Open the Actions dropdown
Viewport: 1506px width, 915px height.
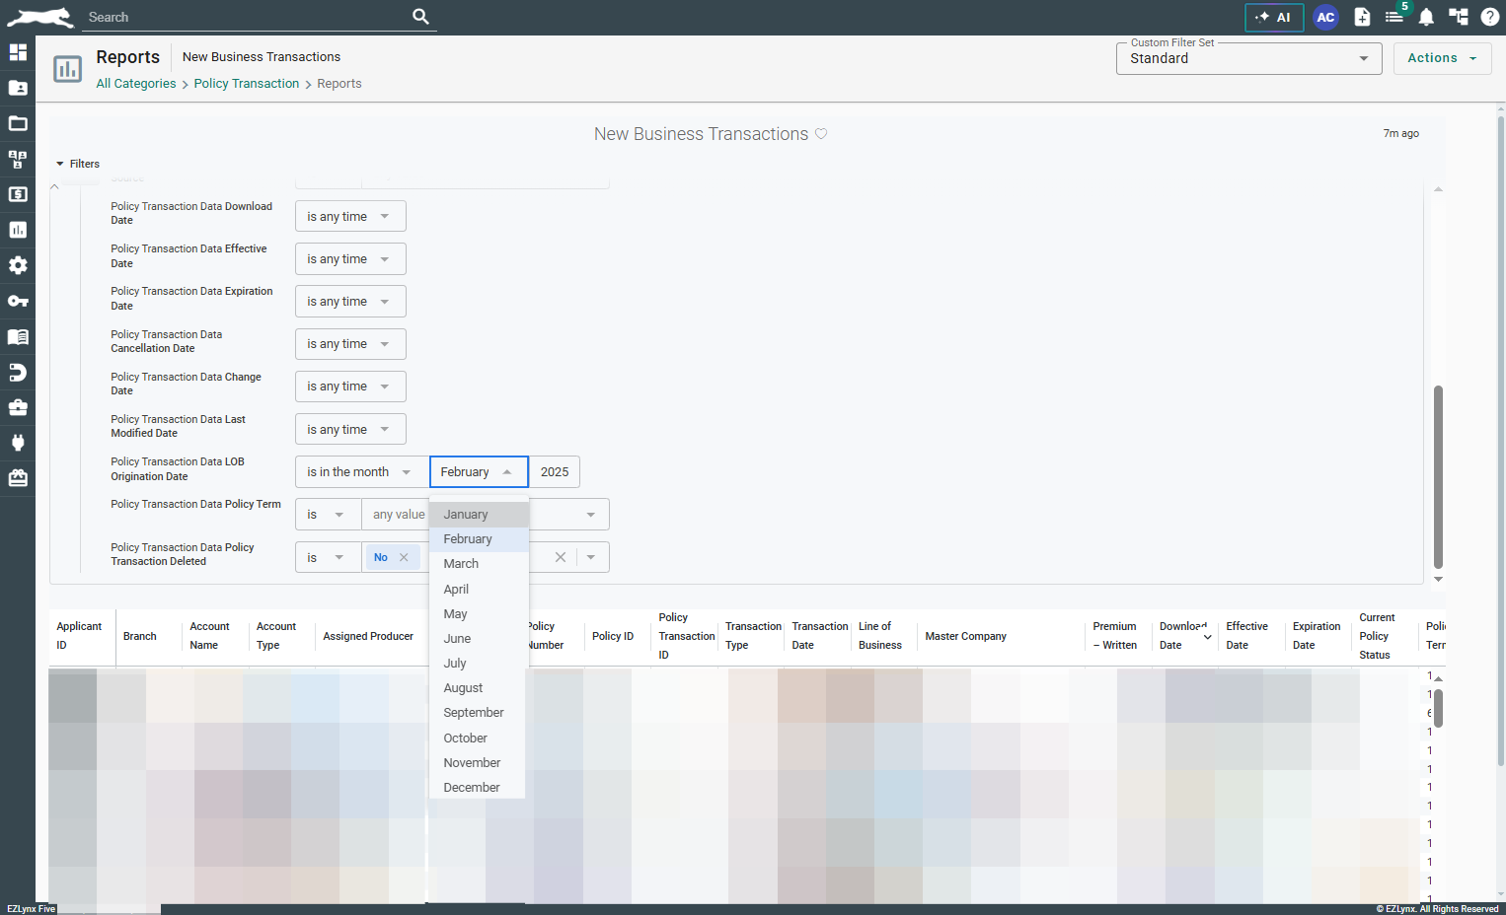pyautogui.click(x=1443, y=58)
